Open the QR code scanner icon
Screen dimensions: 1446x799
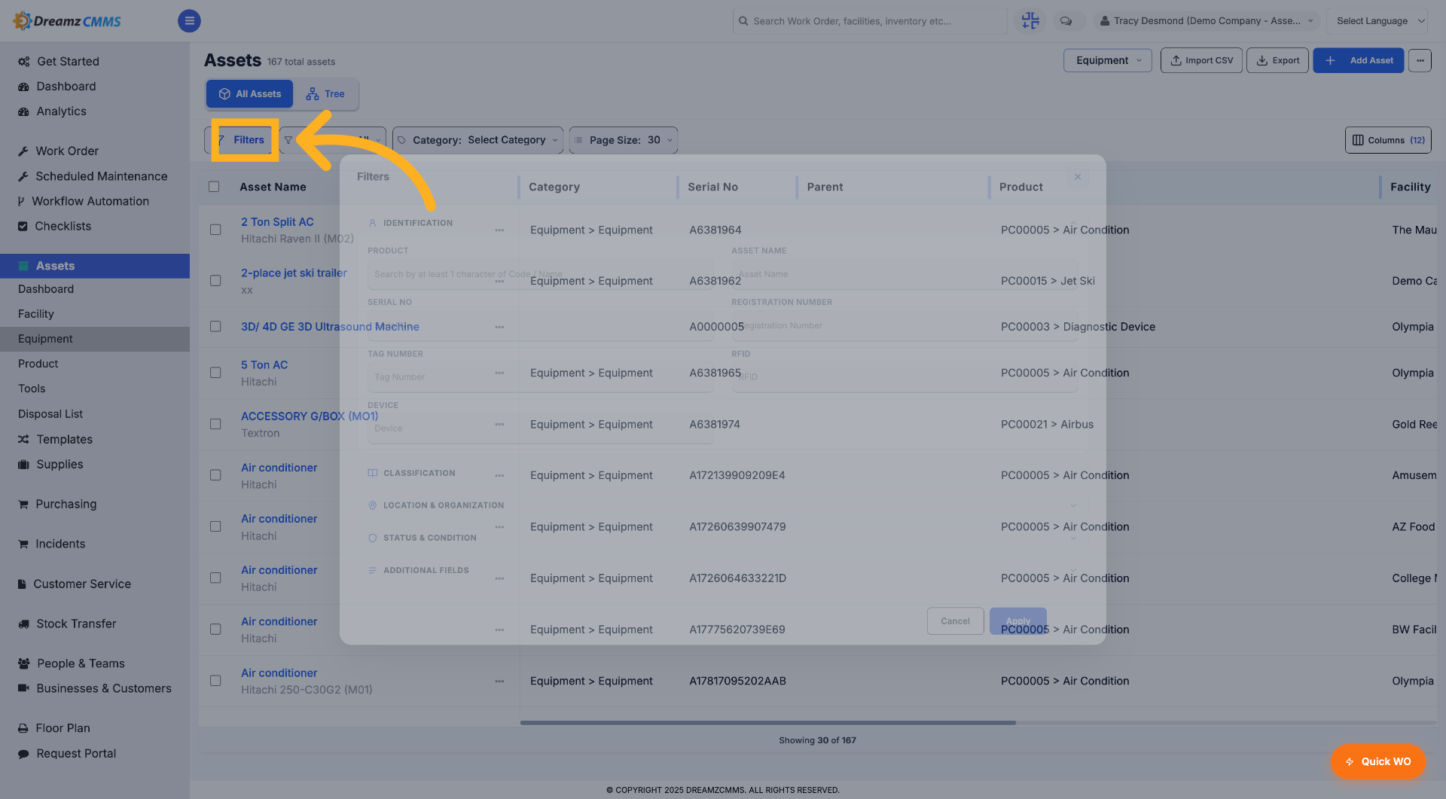1030,21
